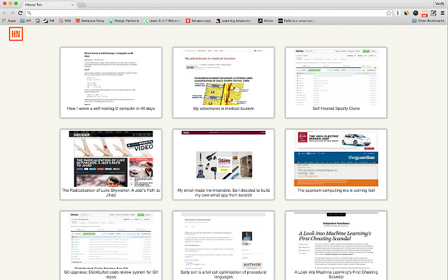Bookmark this page with the star icon
The height and width of the screenshot is (280, 448).
[x=388, y=13]
